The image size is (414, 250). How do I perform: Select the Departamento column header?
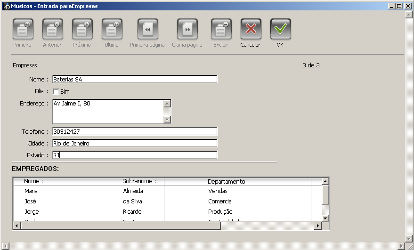(228, 181)
